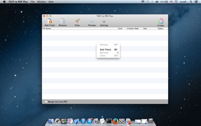Open TextEdit in the dock

click(x=103, y=121)
